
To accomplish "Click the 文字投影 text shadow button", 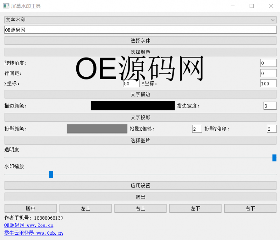I will [x=140, y=117].
